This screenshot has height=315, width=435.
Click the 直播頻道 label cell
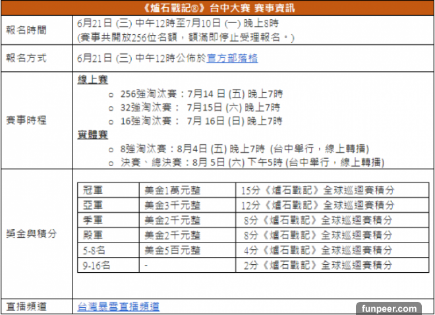click(26, 306)
